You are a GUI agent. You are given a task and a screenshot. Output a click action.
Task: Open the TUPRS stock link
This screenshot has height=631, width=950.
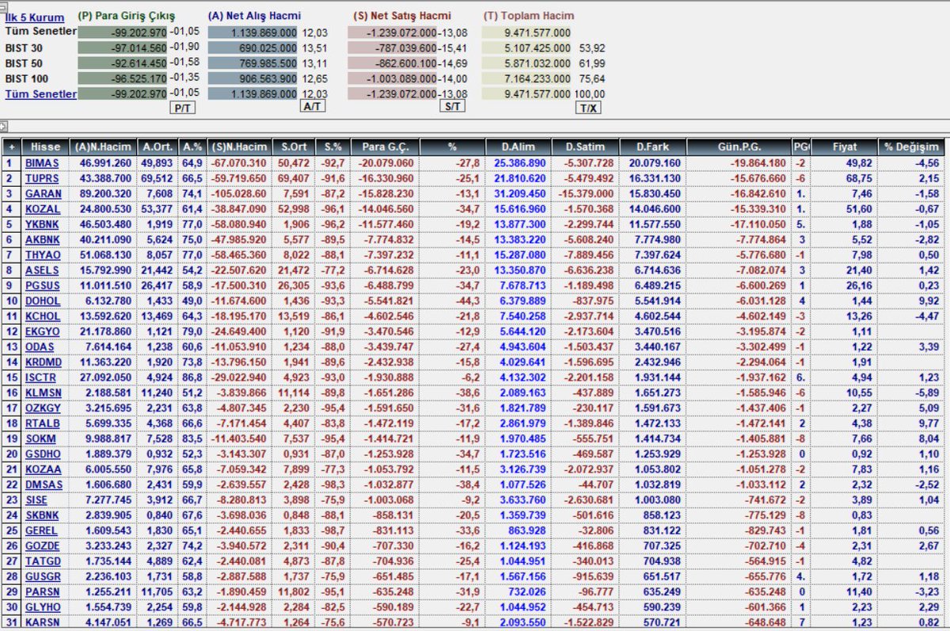pos(42,178)
